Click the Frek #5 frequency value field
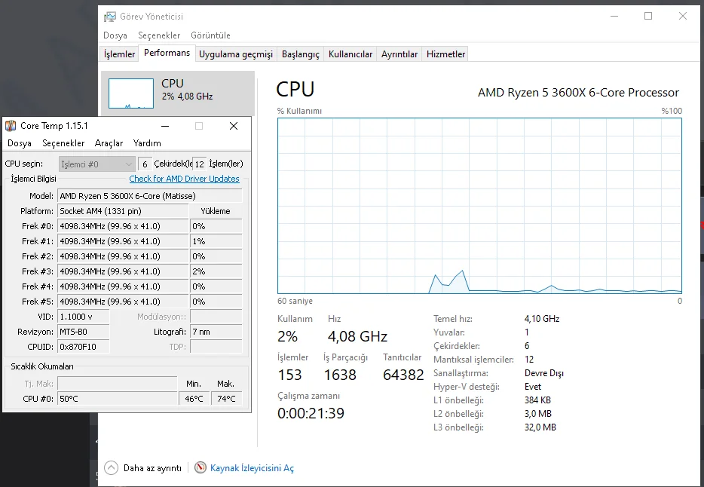The width and height of the screenshot is (704, 487). (123, 302)
